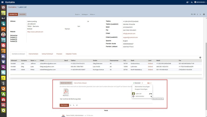Image resolution: width=207 pixels, height=117 pixels.
Task: Switch to the Interne Notizen tab
Action: pyautogui.click(x=33, y=54)
